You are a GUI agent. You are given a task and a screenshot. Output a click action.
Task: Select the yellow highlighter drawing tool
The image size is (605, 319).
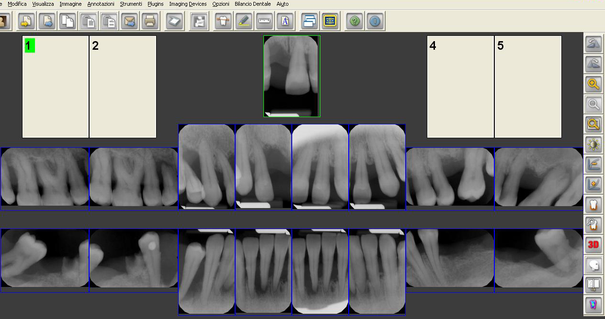point(244,21)
